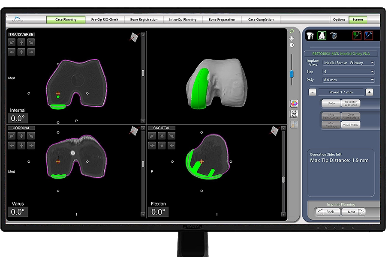This screenshot has height=257, width=391.
Task: Rotate implant with Transverse down-left diagonal arrow
Action: (x=12, y=42)
